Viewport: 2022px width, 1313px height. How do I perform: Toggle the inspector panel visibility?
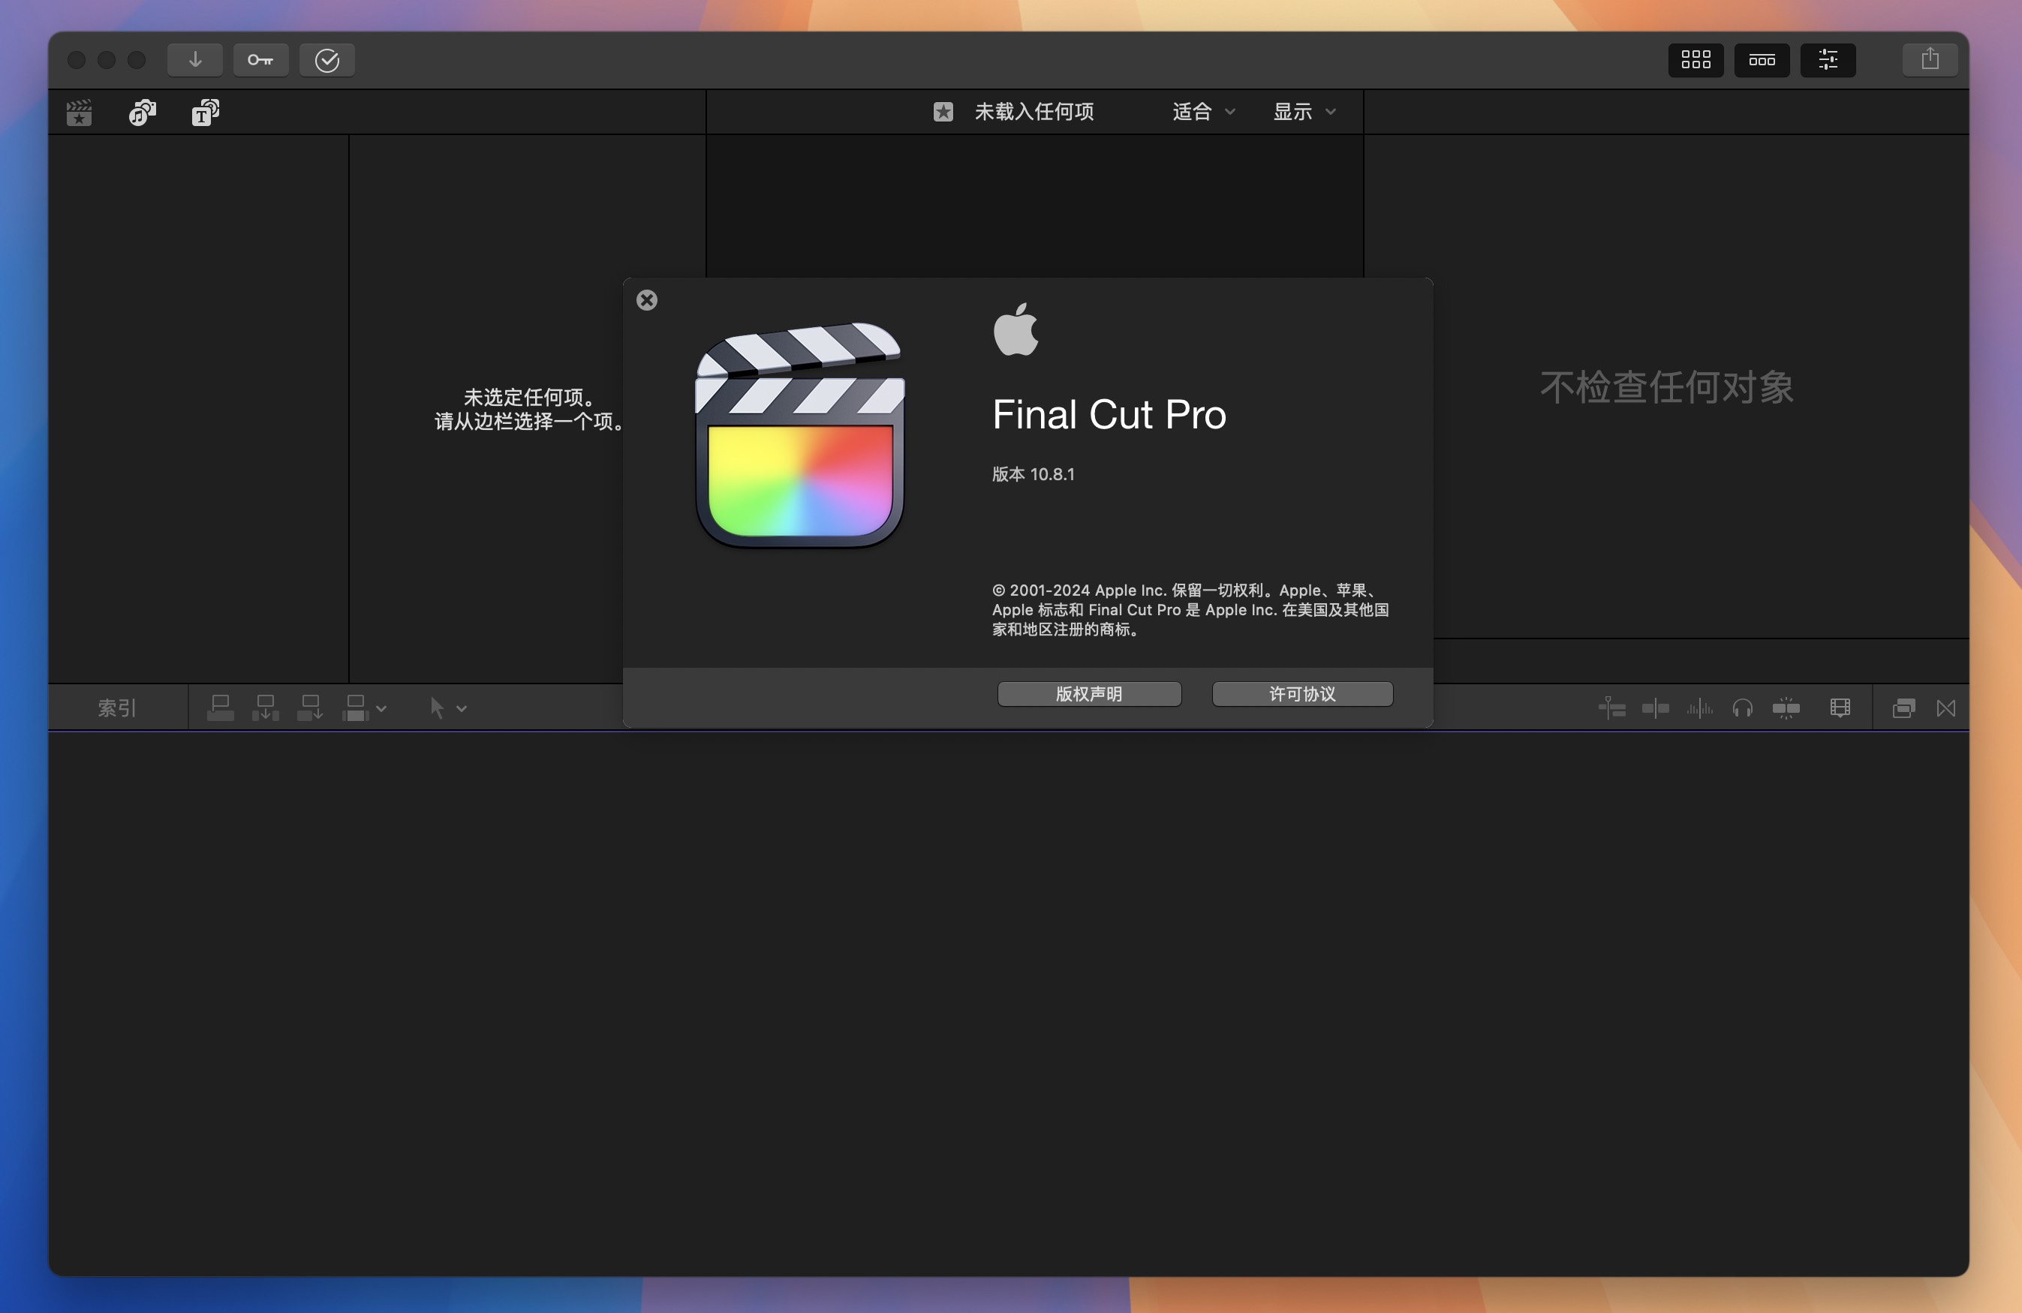tap(1828, 59)
